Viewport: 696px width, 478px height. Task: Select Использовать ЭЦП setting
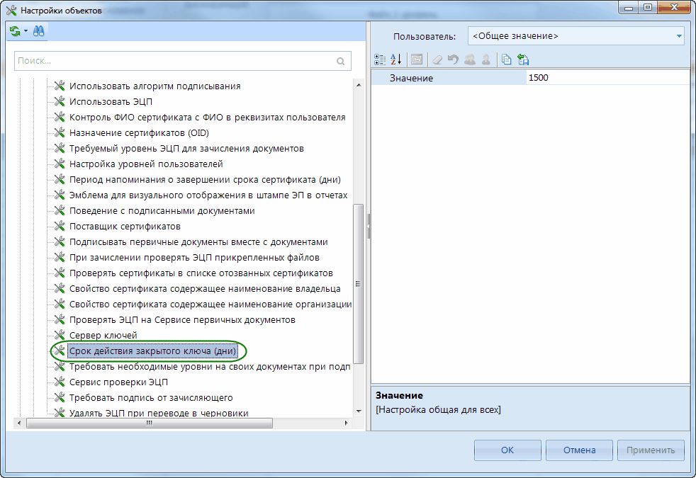pyautogui.click(x=111, y=101)
